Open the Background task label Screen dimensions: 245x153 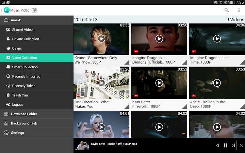point(24,123)
